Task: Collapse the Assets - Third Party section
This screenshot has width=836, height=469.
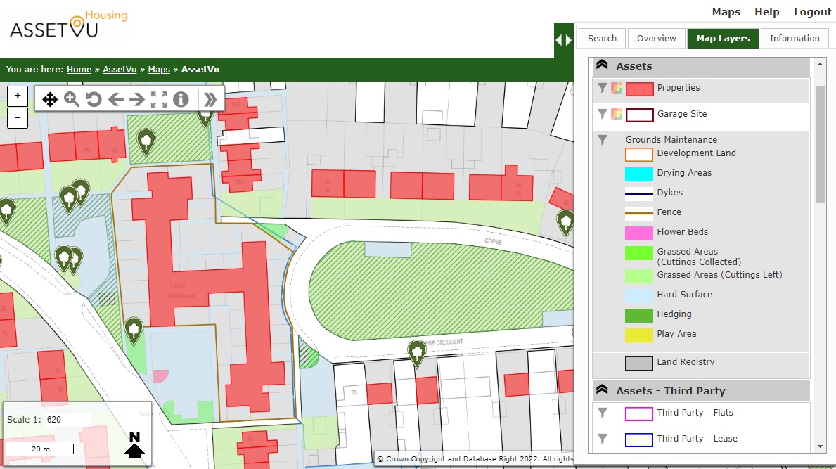Action: (603, 391)
